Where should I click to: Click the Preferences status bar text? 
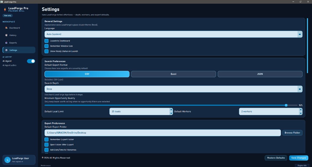click(x=46, y=165)
